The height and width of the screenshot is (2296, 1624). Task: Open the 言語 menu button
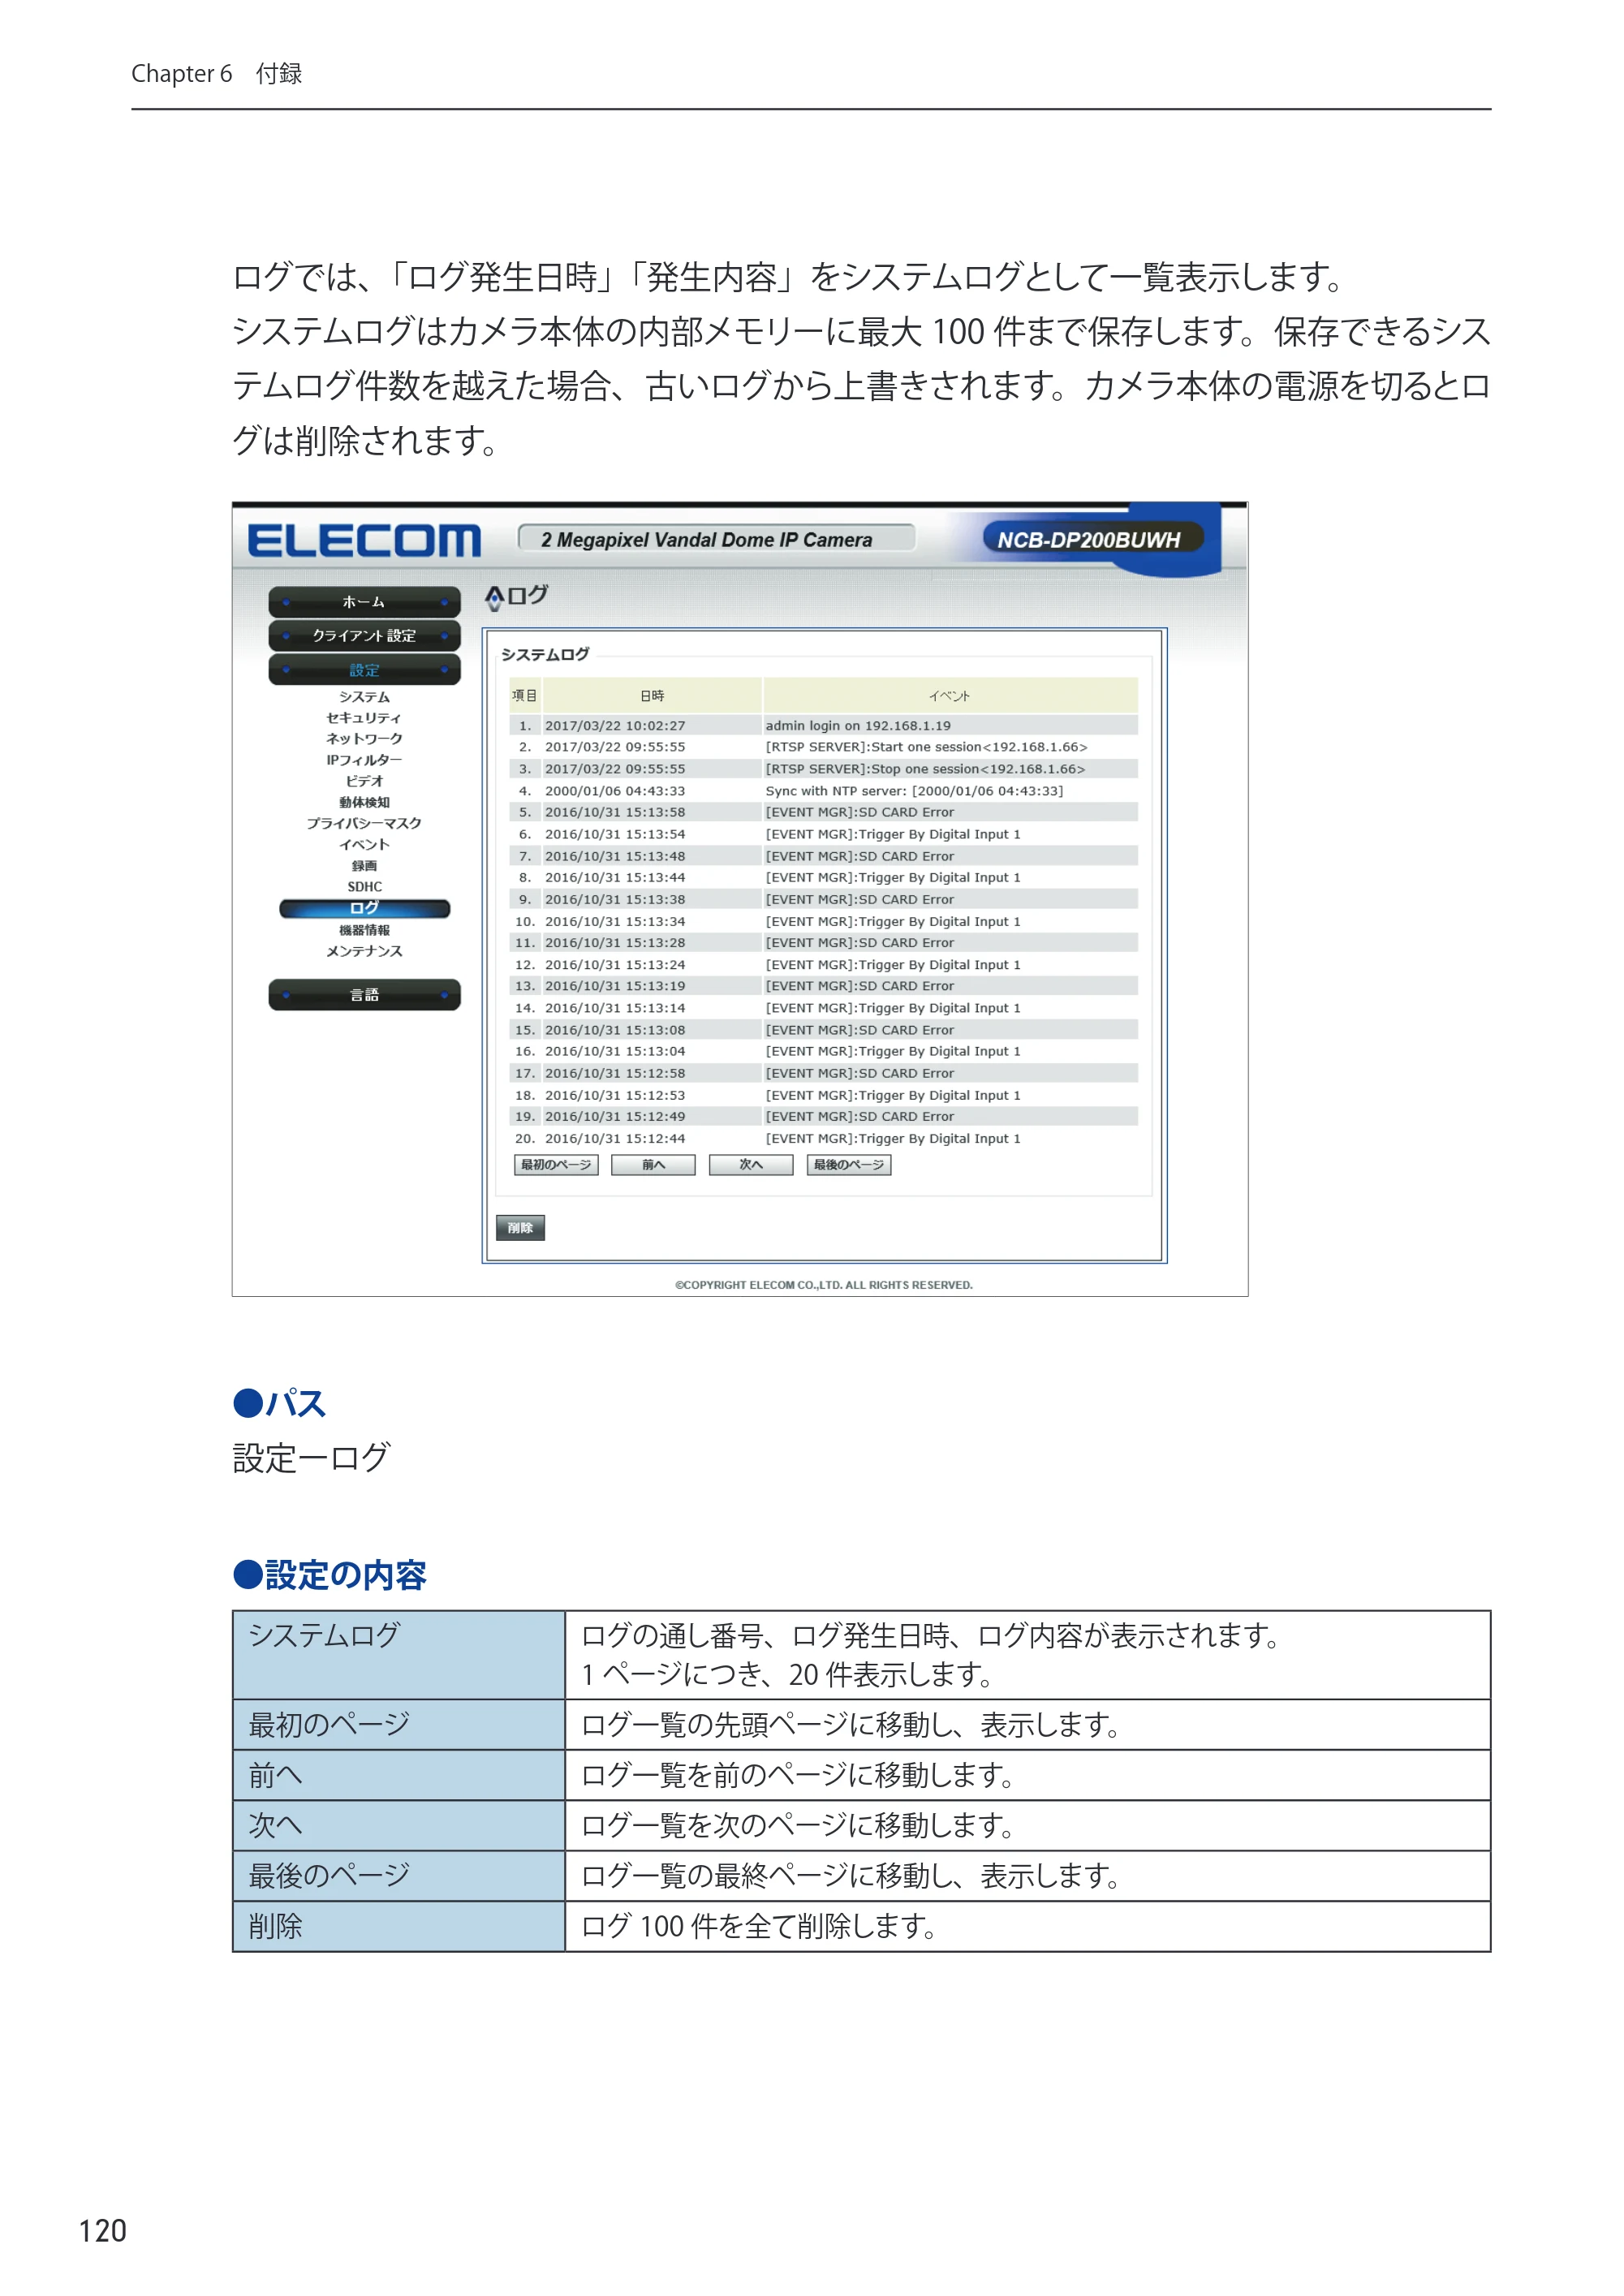click(x=364, y=995)
